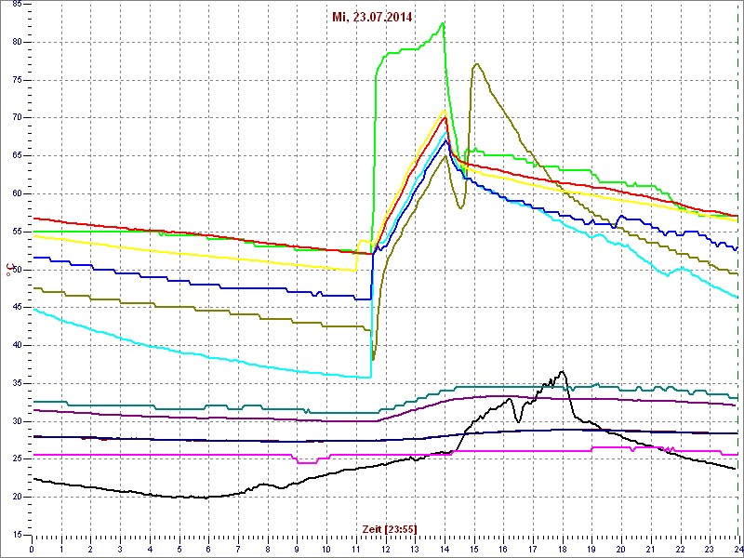This screenshot has height=558, width=744.
Task: Click hour 23 on the time axis
Action: [709, 548]
